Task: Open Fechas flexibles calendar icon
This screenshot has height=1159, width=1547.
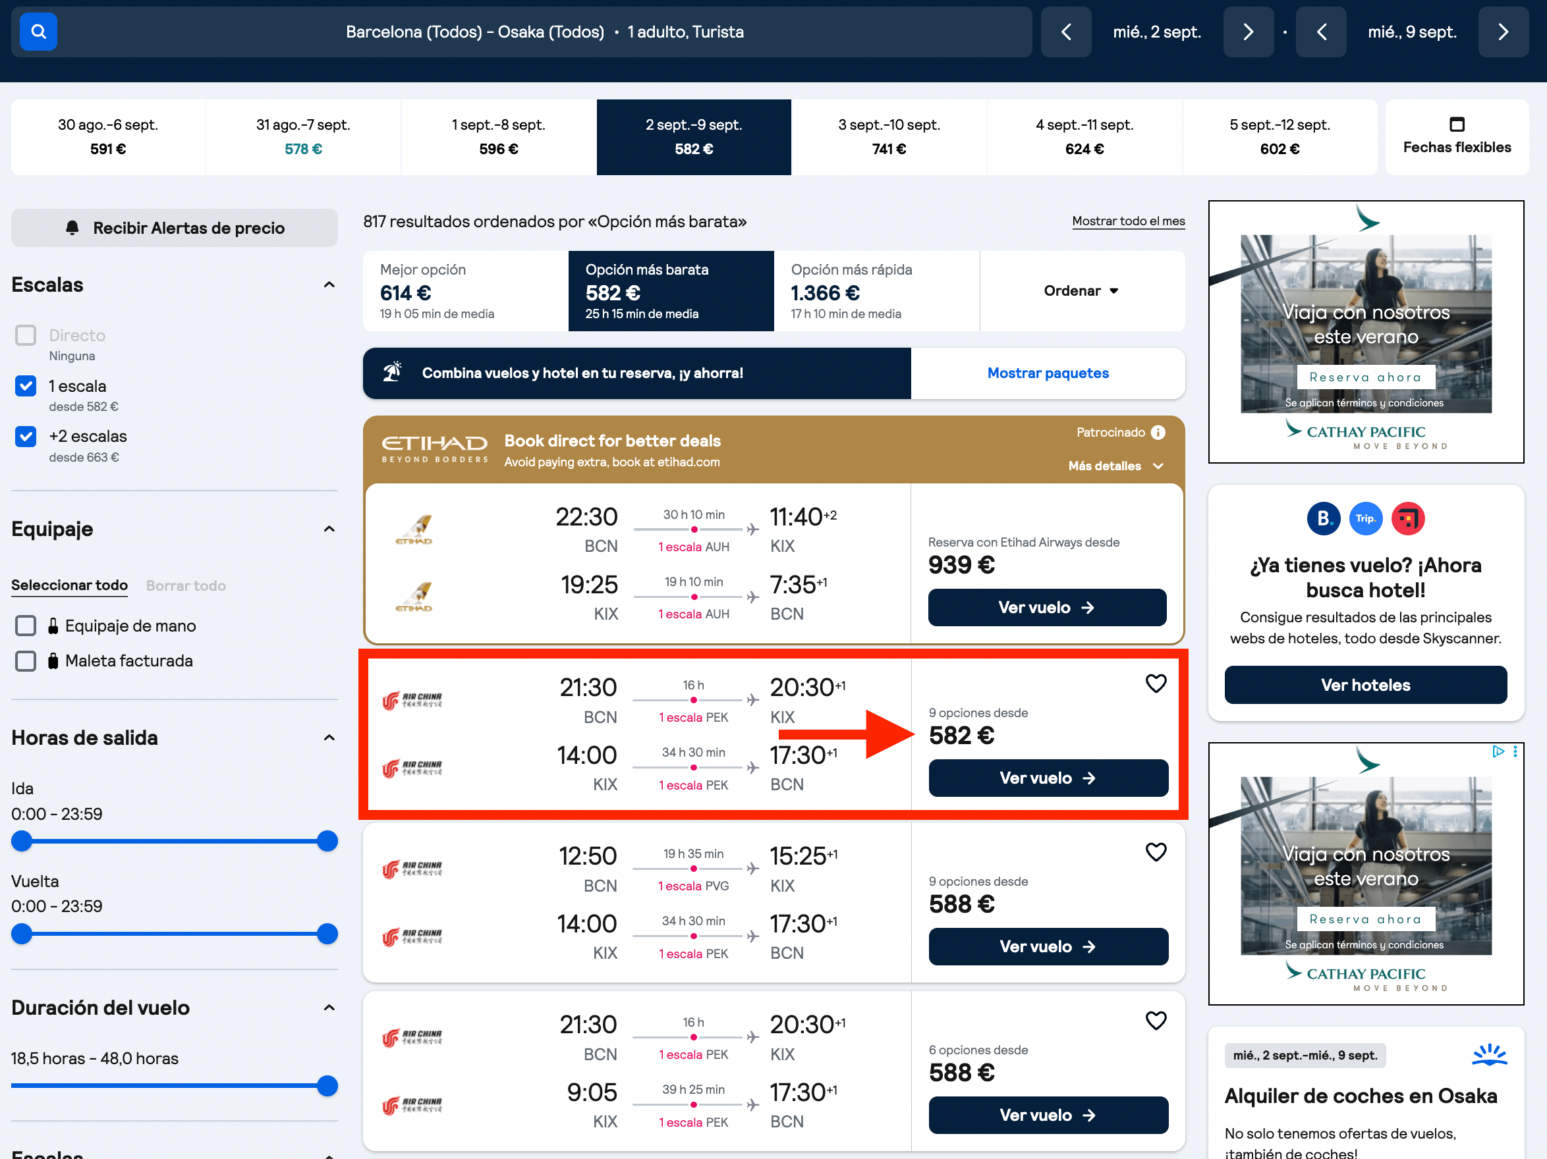Action: pos(1457,124)
